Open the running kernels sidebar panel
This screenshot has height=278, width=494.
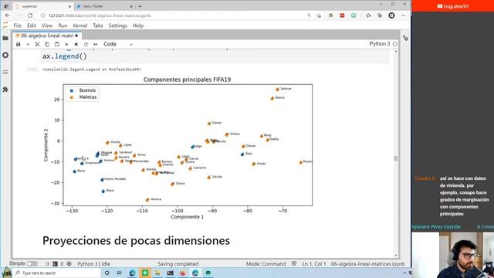5,55
